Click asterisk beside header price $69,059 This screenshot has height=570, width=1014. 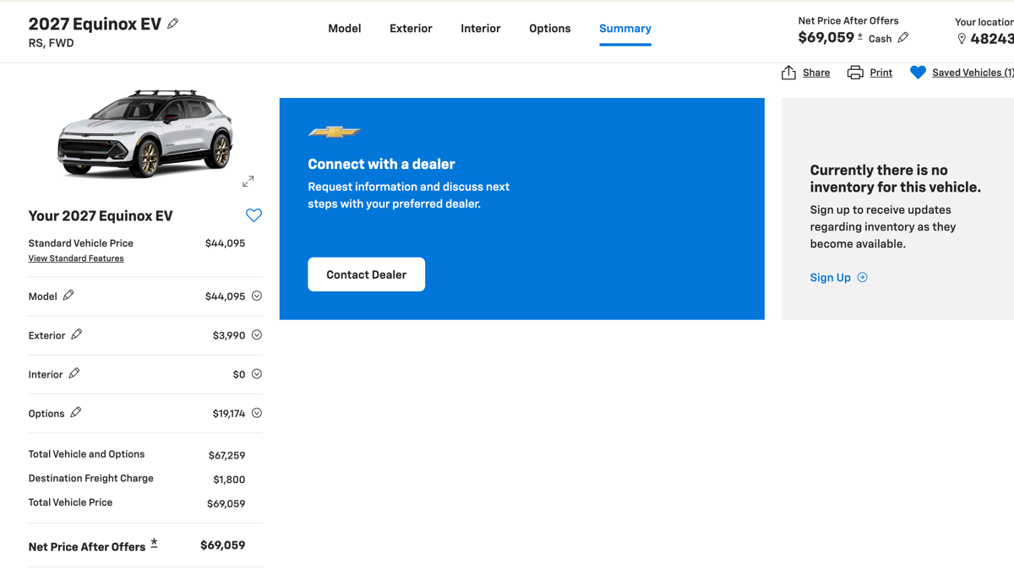(860, 36)
